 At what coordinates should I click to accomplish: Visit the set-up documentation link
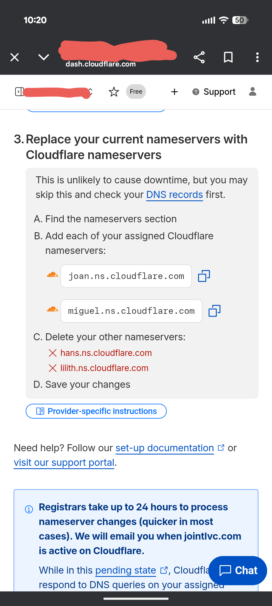tap(164, 448)
